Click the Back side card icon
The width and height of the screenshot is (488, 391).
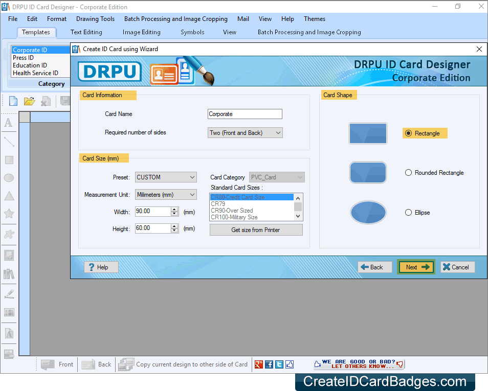pos(88,364)
